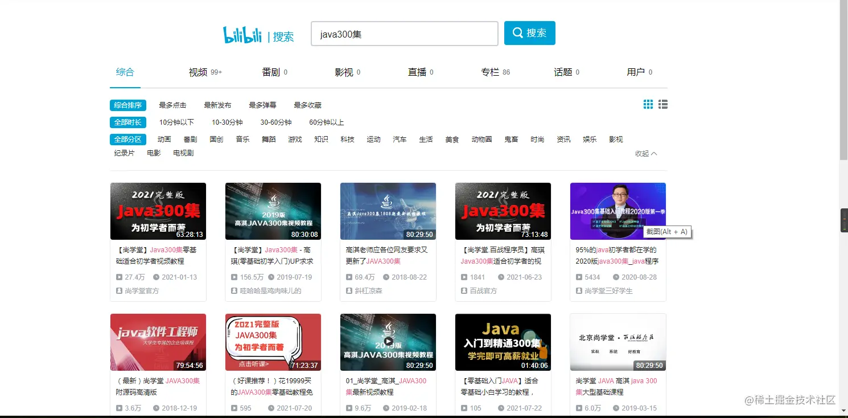Switch to the 直播 tab

[416, 72]
